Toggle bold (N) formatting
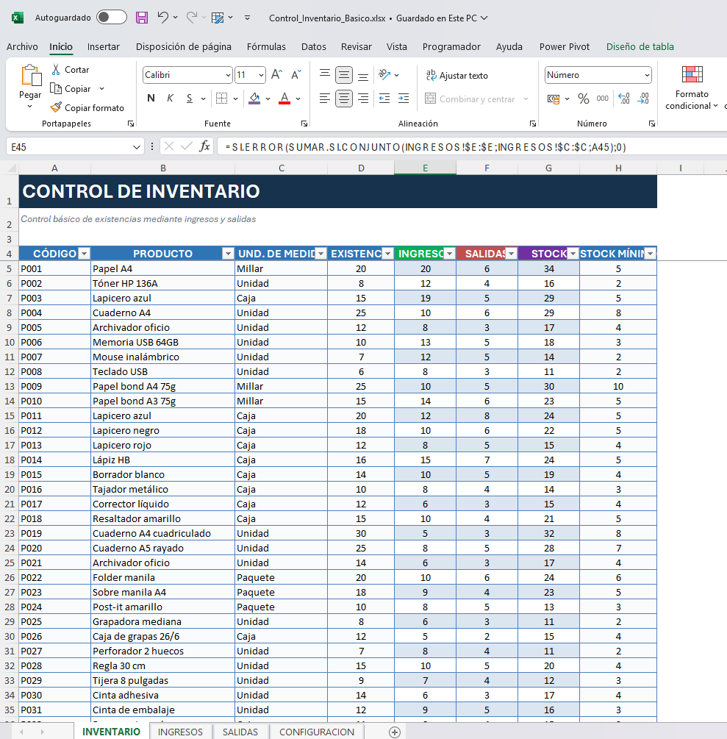Viewport: 727px width, 739px height. point(151,98)
